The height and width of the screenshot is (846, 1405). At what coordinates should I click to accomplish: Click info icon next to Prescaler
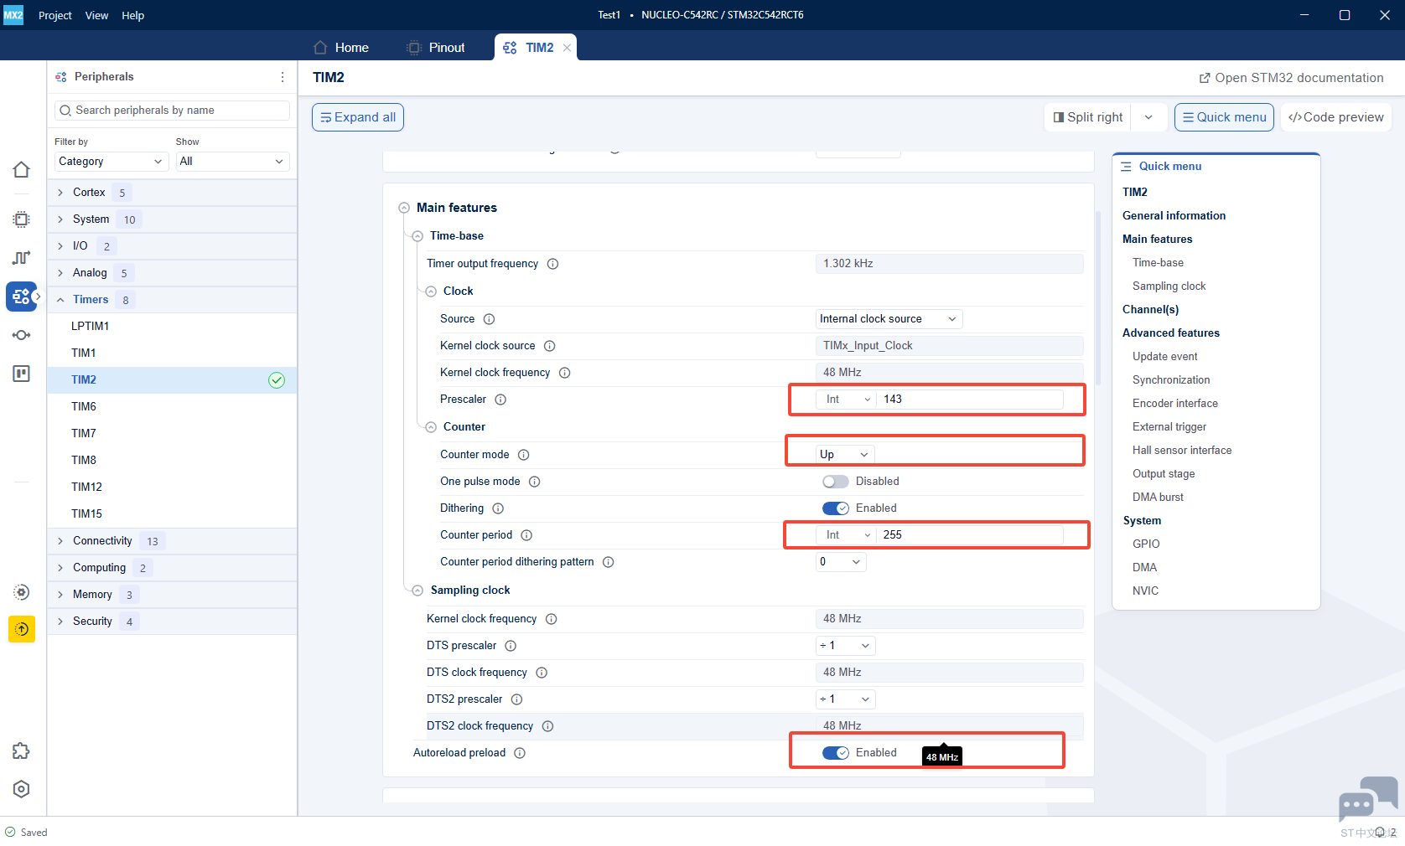pyautogui.click(x=500, y=400)
